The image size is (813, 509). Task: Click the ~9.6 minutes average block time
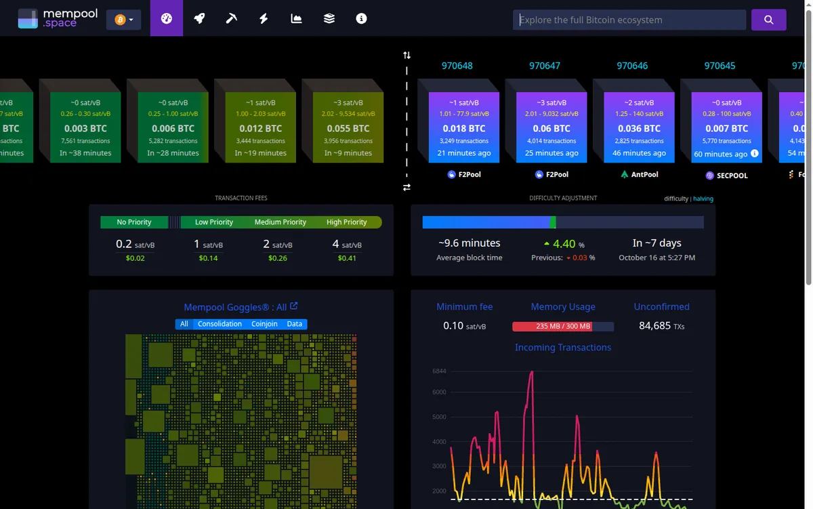pos(470,243)
